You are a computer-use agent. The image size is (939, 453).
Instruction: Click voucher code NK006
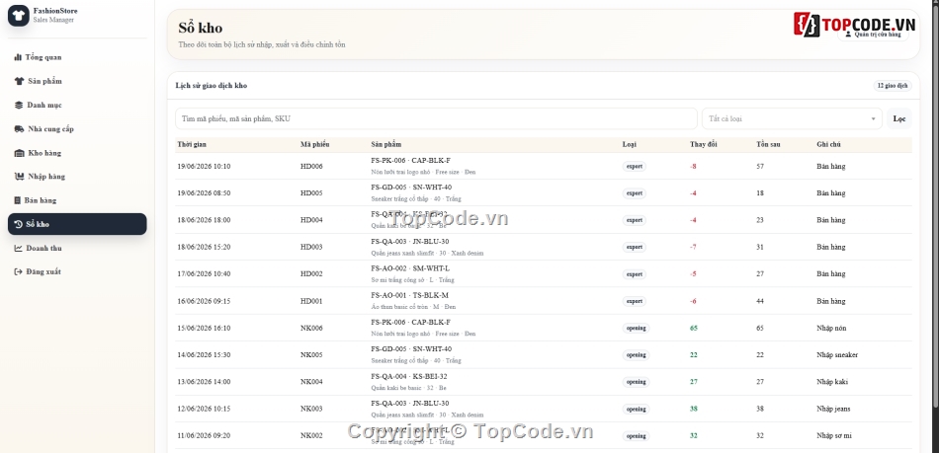311,328
